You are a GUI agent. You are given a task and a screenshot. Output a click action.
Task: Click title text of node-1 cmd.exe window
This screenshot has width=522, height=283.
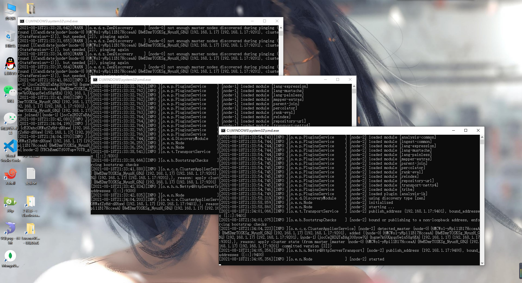point(125,80)
